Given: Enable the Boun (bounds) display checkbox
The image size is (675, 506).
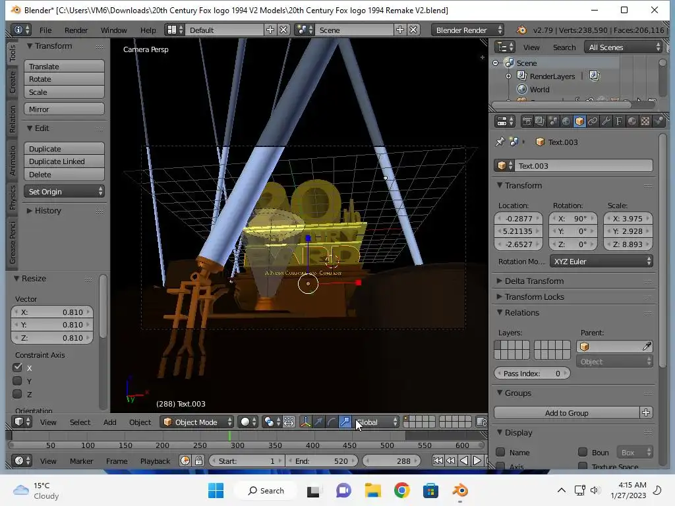Looking at the screenshot, I should coord(583,452).
